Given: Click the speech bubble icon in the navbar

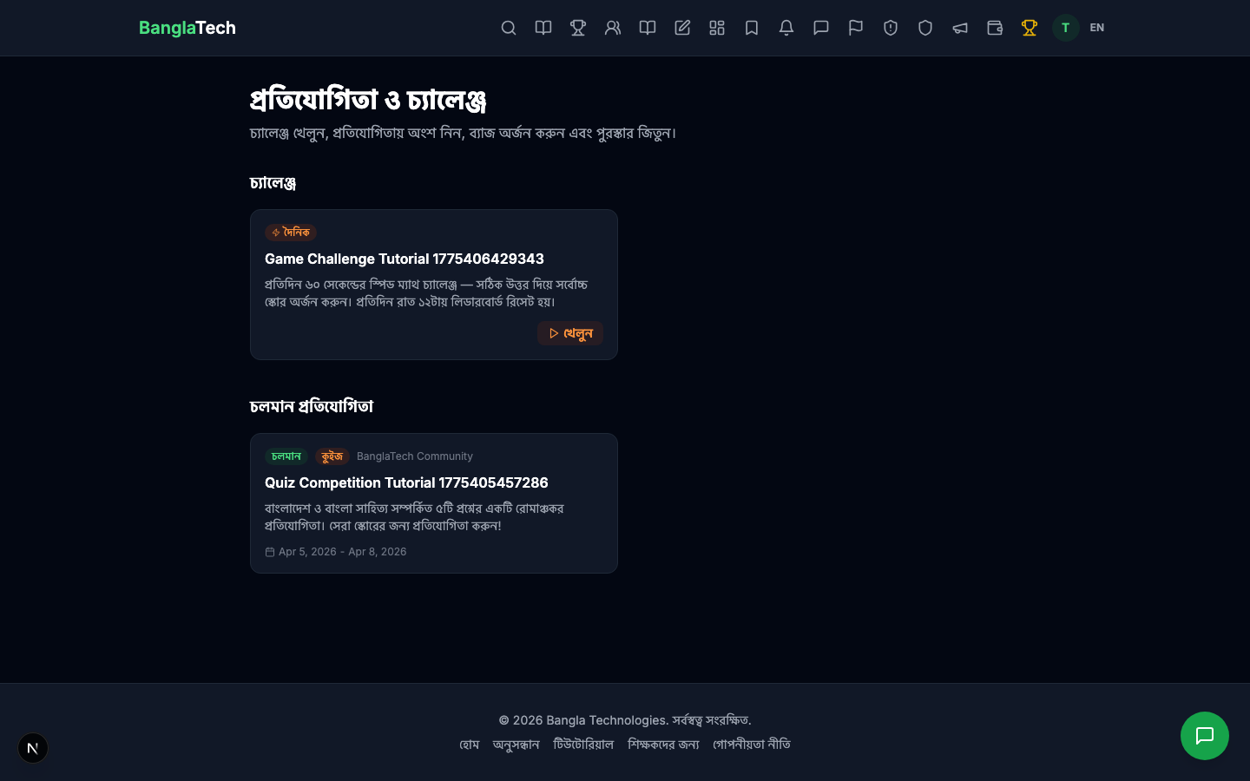Looking at the screenshot, I should [821, 28].
